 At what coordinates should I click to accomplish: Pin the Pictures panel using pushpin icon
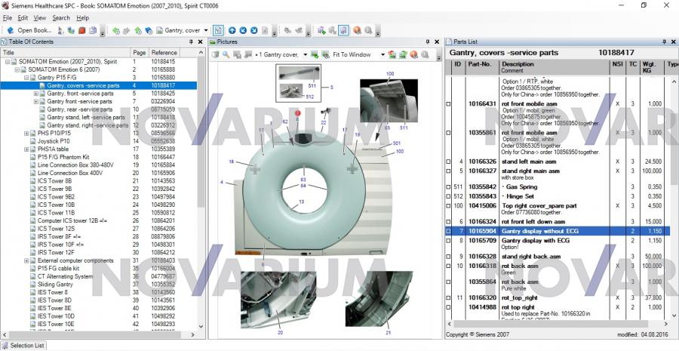click(429, 42)
